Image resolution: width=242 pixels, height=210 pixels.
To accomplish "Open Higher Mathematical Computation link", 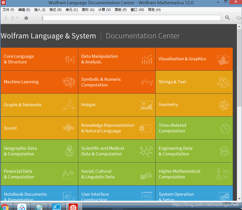I will coord(179,174).
